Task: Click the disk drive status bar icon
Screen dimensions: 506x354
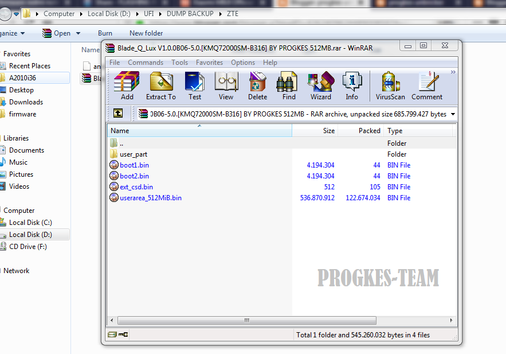Action: pos(112,334)
